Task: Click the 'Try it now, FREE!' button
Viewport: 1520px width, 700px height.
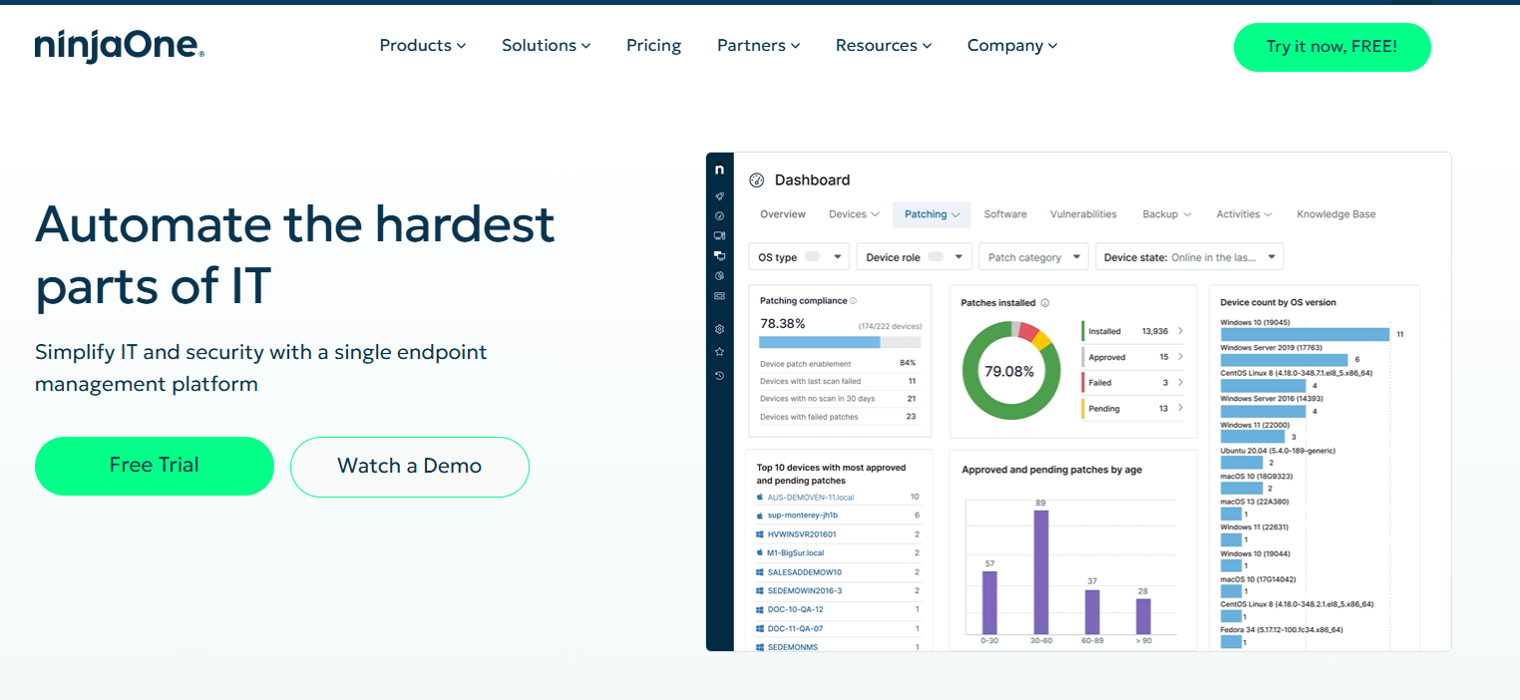Action: [x=1331, y=47]
